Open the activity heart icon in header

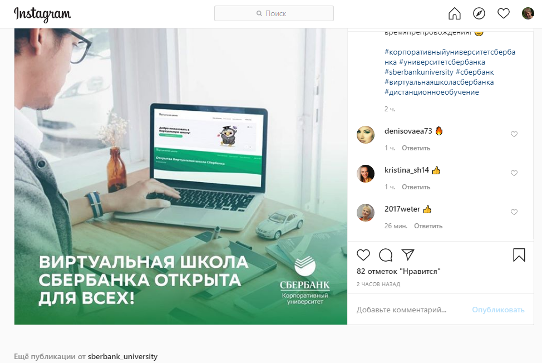(x=503, y=13)
